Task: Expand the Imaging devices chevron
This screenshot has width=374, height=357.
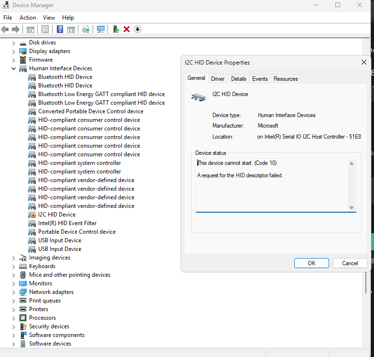Action: (x=13, y=258)
